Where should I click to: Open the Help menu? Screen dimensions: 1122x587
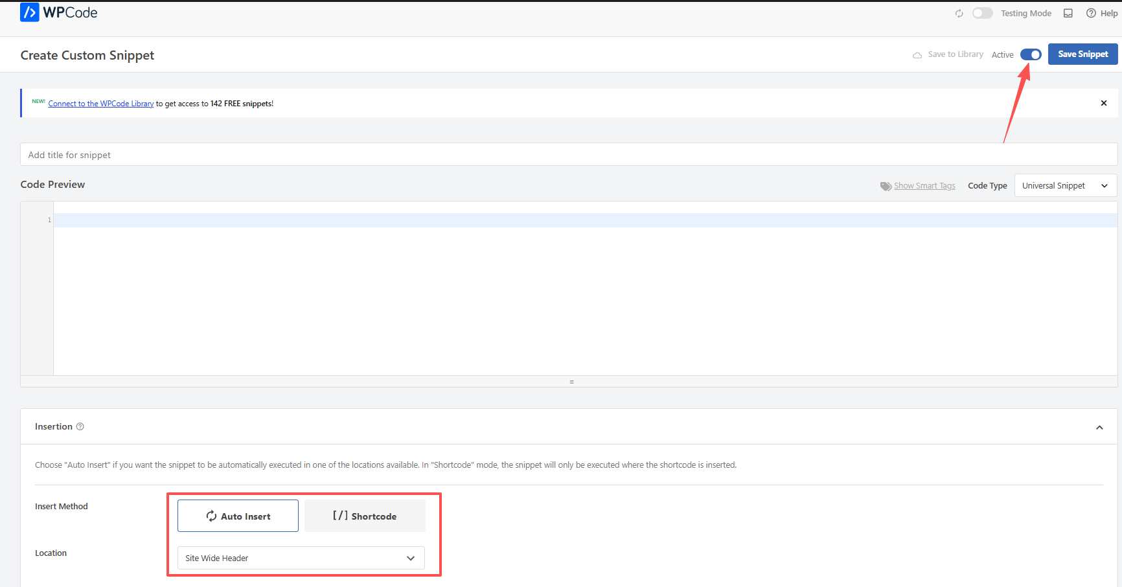point(1102,14)
